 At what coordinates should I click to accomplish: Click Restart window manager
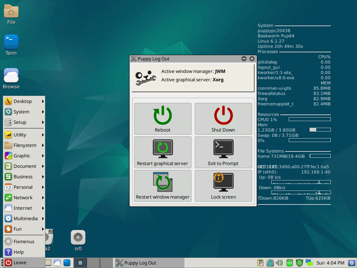[x=162, y=186]
